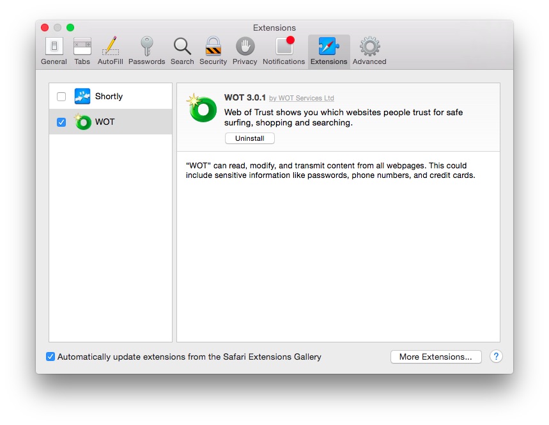
Task: Open the Tabs preferences pane
Action: pyautogui.click(x=82, y=51)
